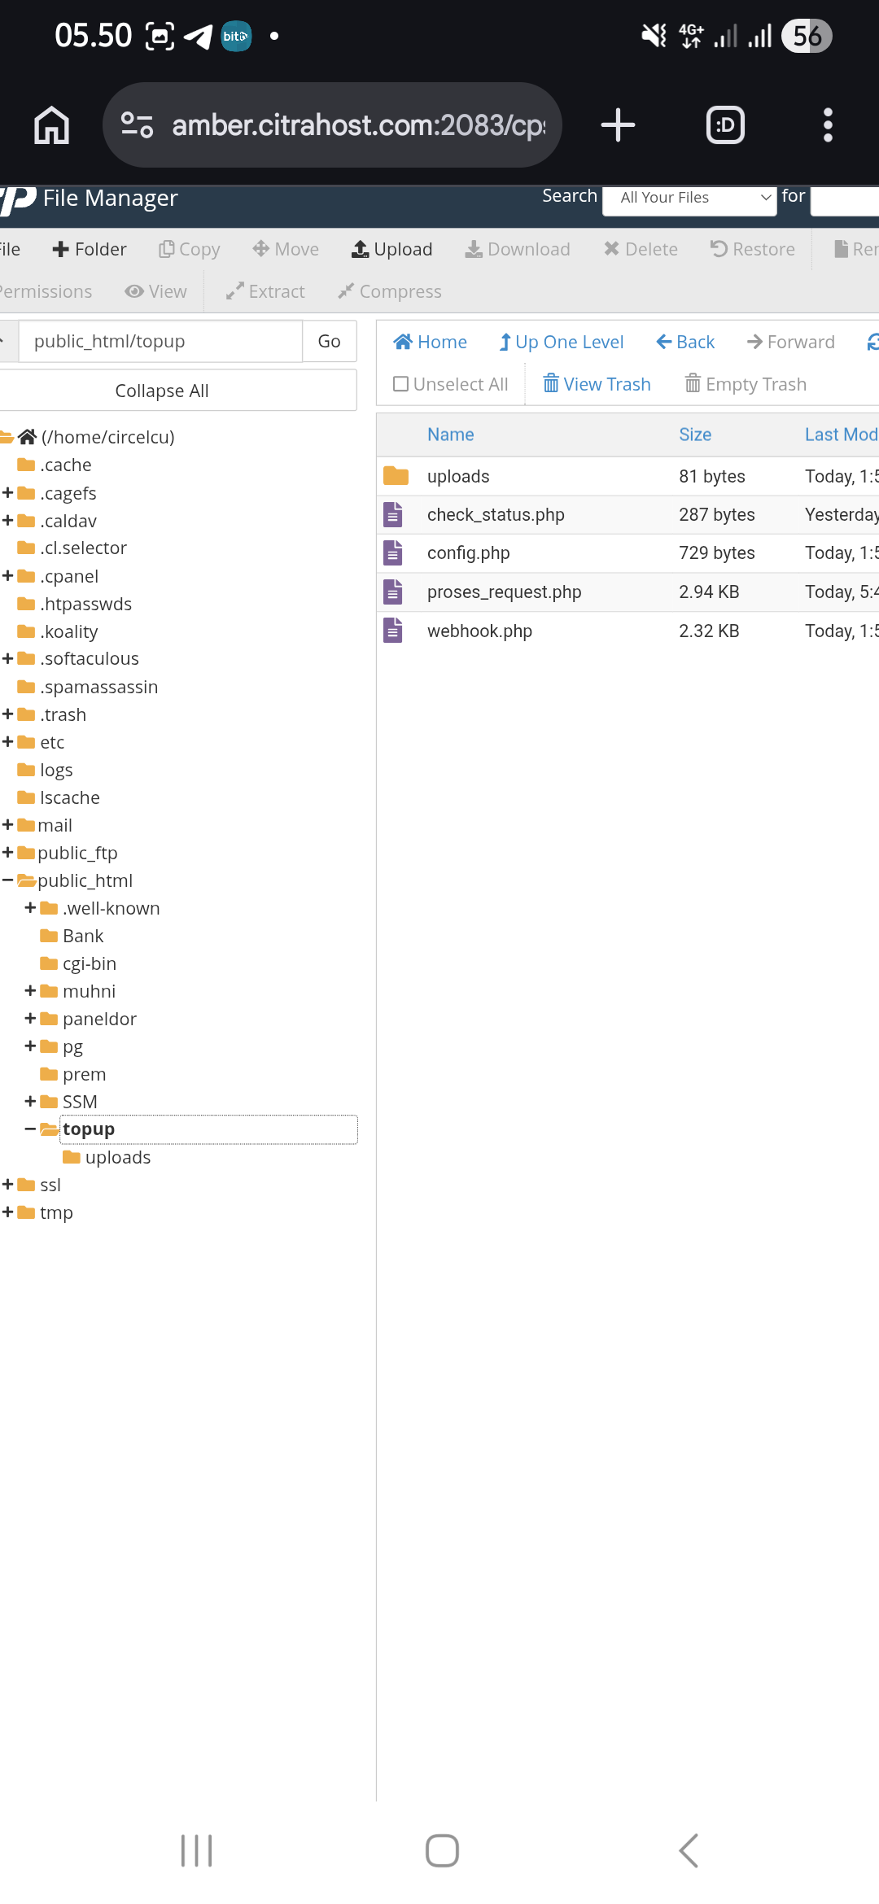Image resolution: width=879 pixels, height=1904 pixels.
Task: Open View Trash
Action: pos(597,384)
